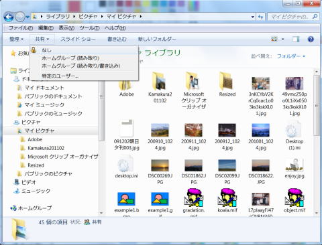Select the 201001_1024.jpg thumbnail
322x245 pixels.
(x=261, y=130)
